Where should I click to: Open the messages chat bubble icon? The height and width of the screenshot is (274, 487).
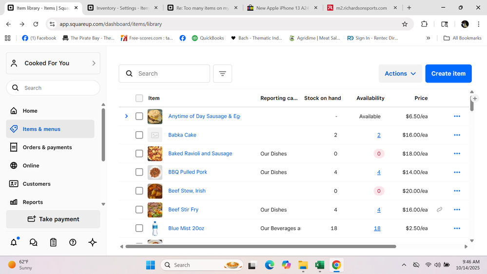tap(33, 242)
